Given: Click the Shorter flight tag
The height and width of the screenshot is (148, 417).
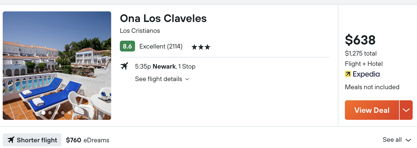Looking at the screenshot, I should coord(32,140).
